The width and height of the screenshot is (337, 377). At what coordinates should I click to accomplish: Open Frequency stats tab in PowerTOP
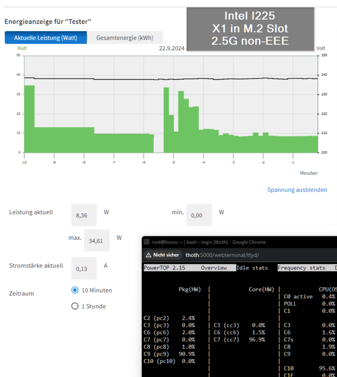(x=301, y=267)
